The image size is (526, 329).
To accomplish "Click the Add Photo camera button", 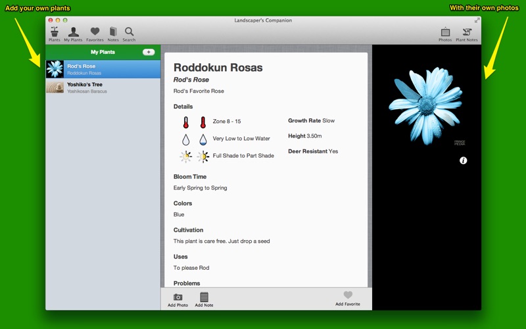I will tap(178, 300).
